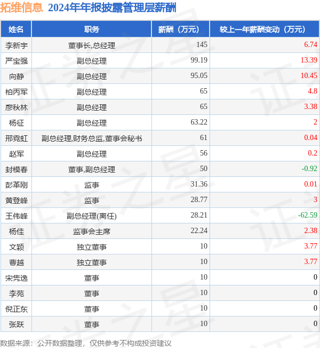
Task: Select the change value -0.92
Action: (309, 169)
